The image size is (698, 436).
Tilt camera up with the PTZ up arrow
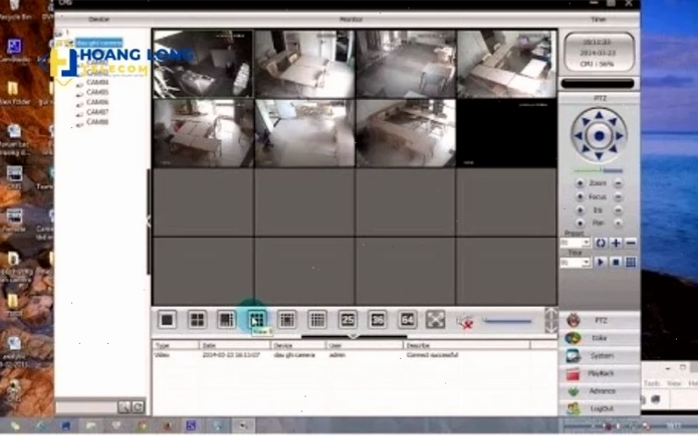tap(599, 116)
